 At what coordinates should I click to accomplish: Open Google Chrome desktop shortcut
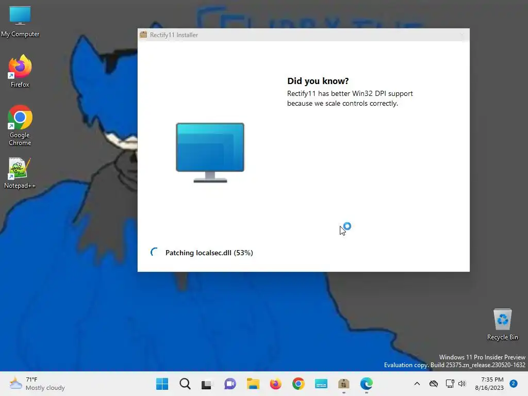(x=20, y=125)
